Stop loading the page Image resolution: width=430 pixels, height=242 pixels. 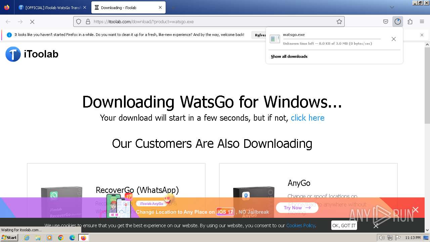click(x=32, y=22)
